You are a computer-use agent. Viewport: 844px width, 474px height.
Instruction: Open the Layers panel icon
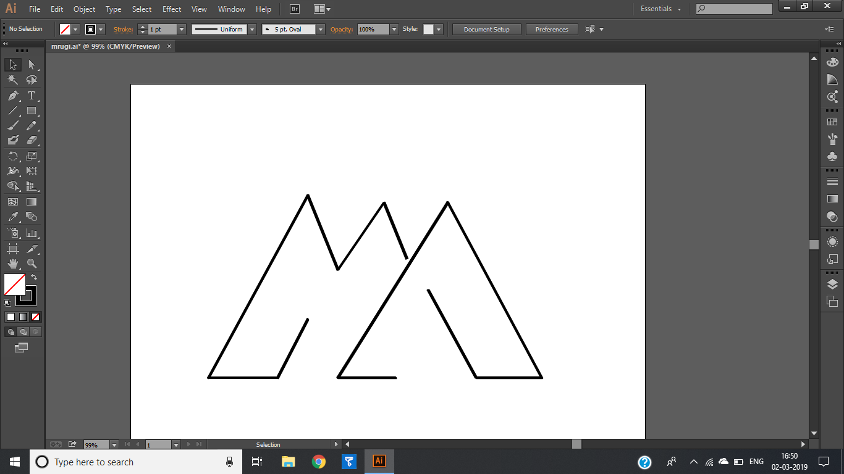pyautogui.click(x=832, y=284)
